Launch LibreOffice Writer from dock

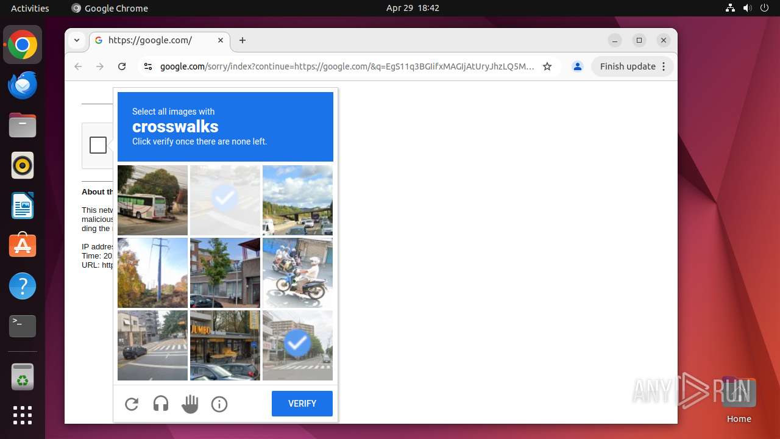23,205
